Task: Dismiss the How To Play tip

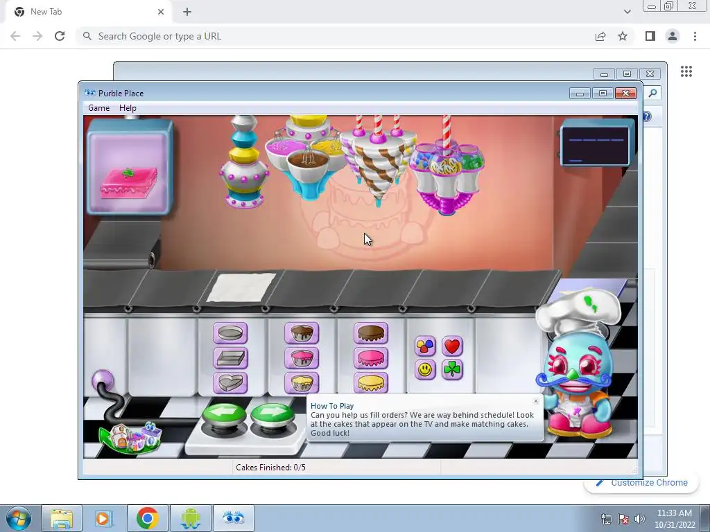Action: (x=536, y=401)
